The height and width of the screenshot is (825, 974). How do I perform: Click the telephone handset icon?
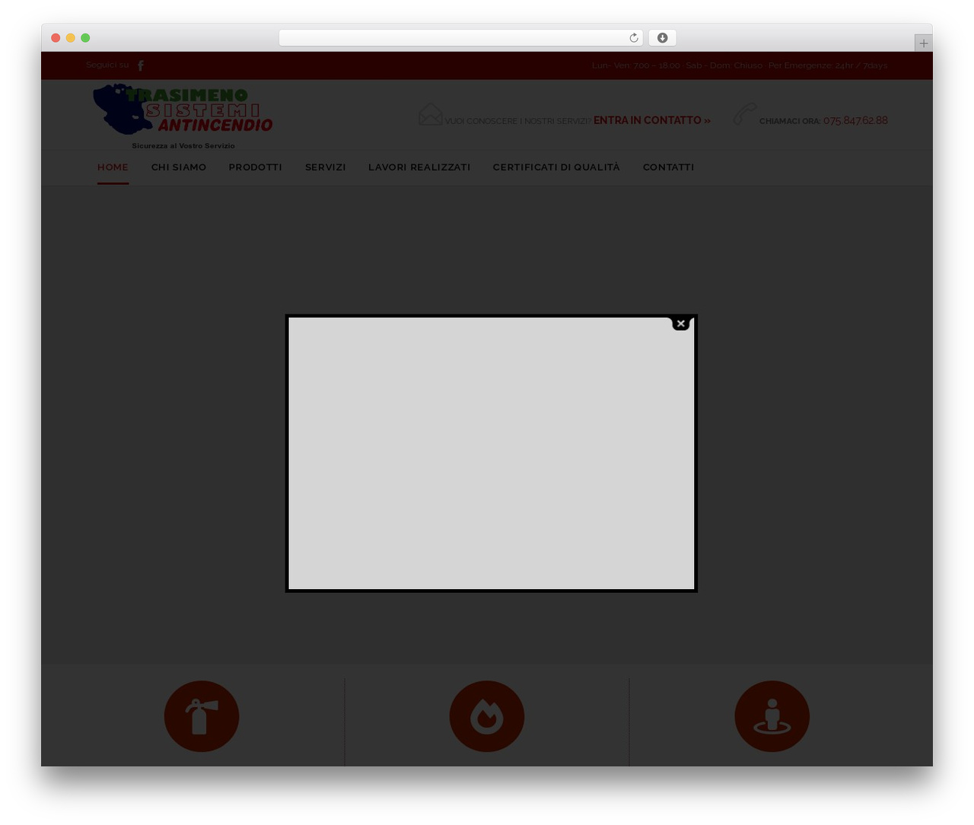(744, 114)
